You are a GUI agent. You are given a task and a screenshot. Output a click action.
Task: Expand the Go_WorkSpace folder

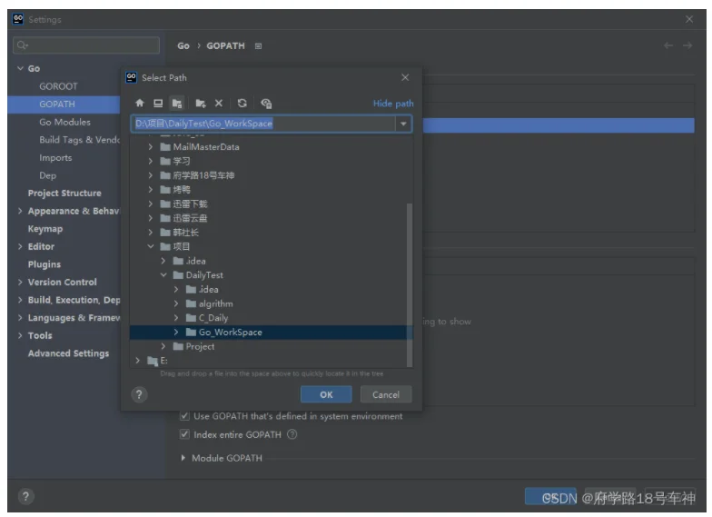pos(176,333)
